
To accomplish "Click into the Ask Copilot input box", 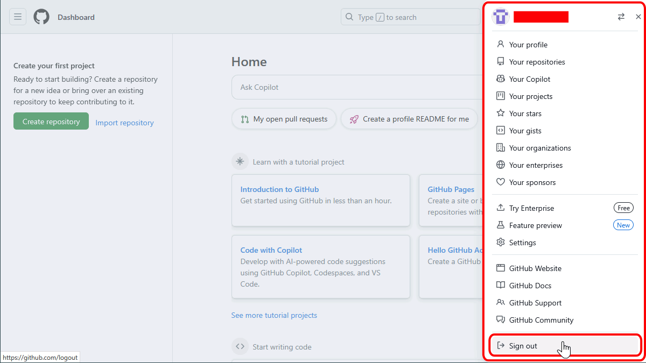I will click(x=358, y=87).
